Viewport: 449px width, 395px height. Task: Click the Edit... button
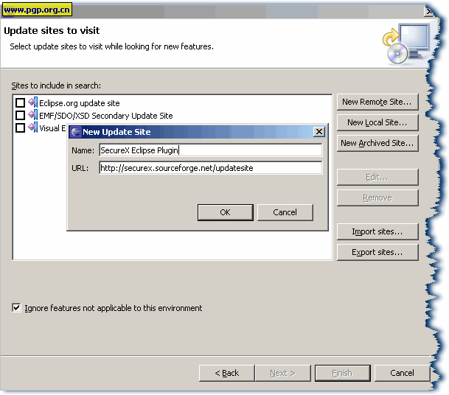point(377,177)
